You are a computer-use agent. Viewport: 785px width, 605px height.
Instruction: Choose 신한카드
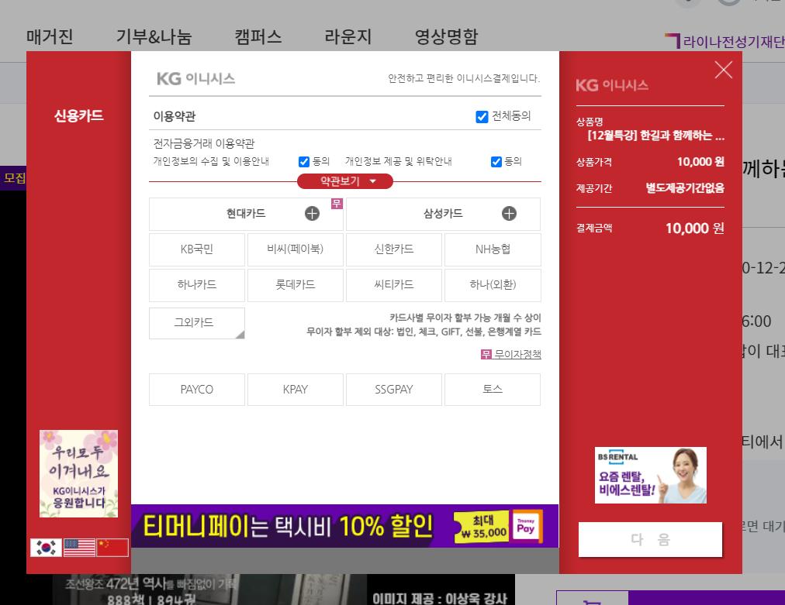coord(394,249)
